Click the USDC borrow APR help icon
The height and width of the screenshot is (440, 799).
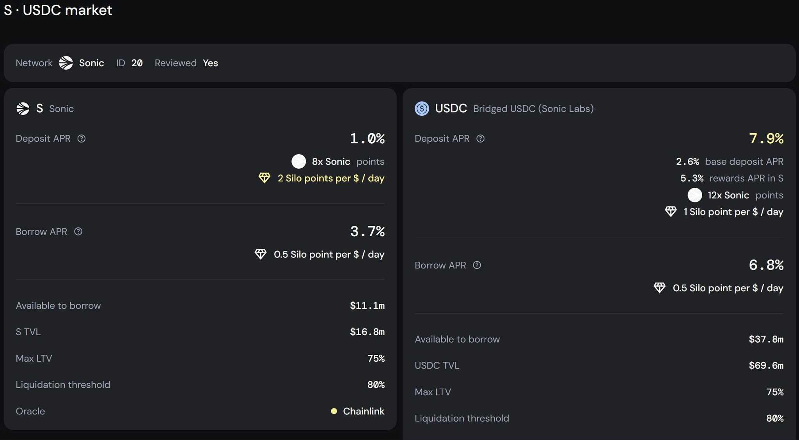click(477, 265)
